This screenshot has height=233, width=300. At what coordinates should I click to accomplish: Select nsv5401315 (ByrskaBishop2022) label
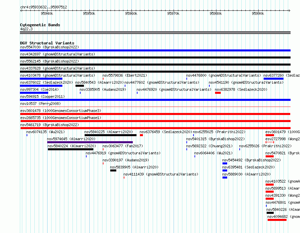[215, 139]
